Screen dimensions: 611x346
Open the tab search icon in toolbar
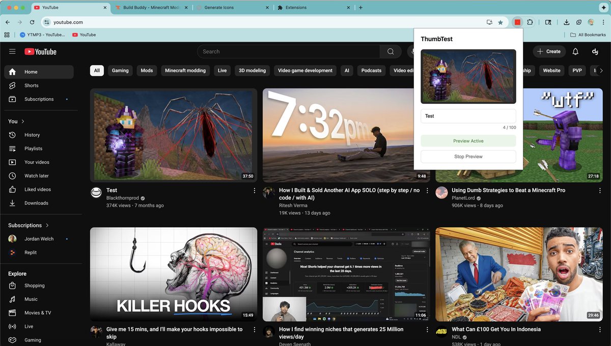pos(548,22)
